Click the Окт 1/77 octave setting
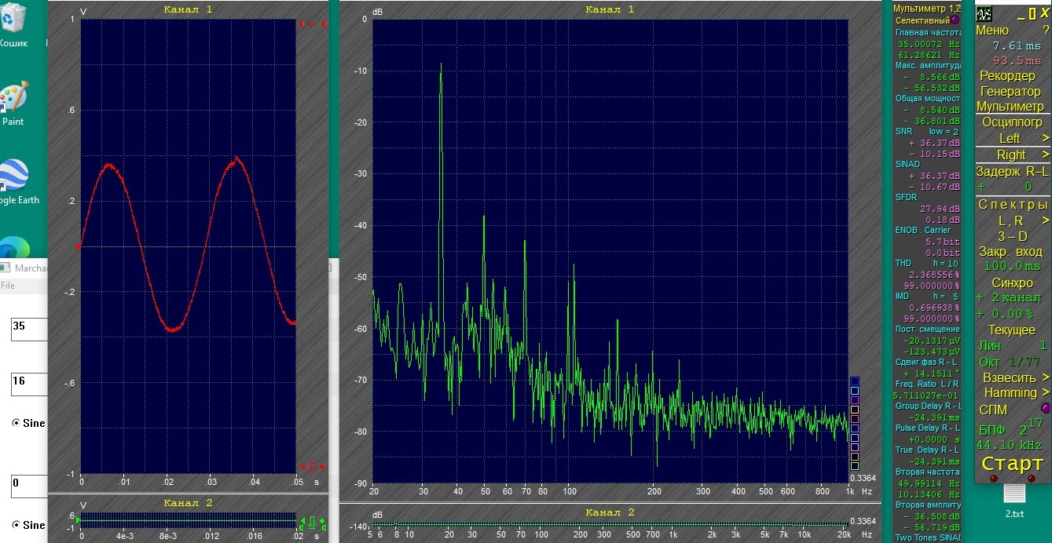Image resolution: width=1052 pixels, height=543 pixels. 1010,362
